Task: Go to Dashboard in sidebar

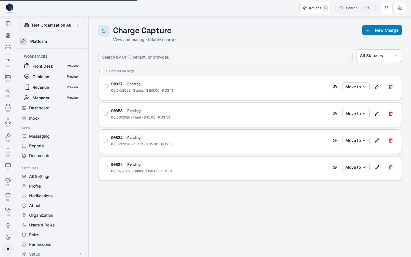Action: pyautogui.click(x=52, y=108)
